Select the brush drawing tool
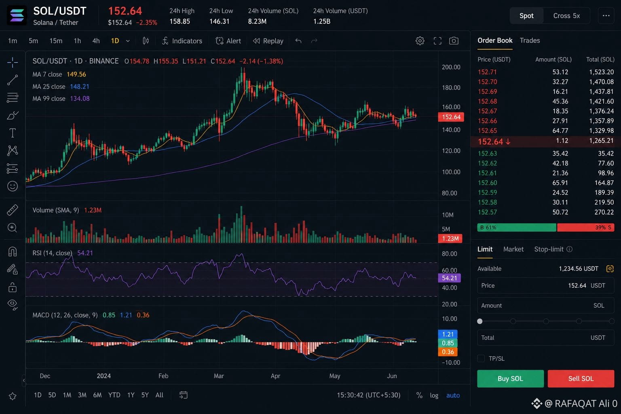This screenshot has width=621, height=414. click(13, 115)
